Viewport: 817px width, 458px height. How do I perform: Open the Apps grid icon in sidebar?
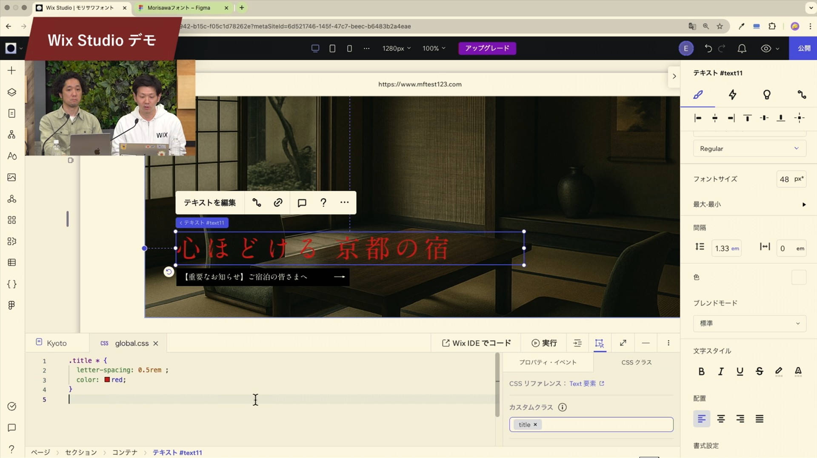(x=11, y=220)
